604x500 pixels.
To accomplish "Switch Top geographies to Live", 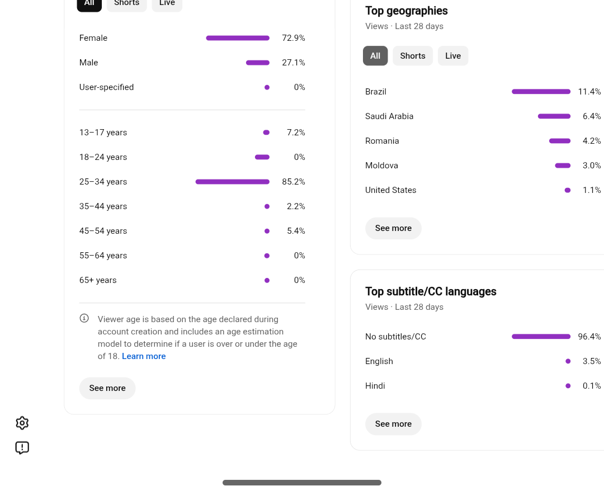I will (453, 56).
